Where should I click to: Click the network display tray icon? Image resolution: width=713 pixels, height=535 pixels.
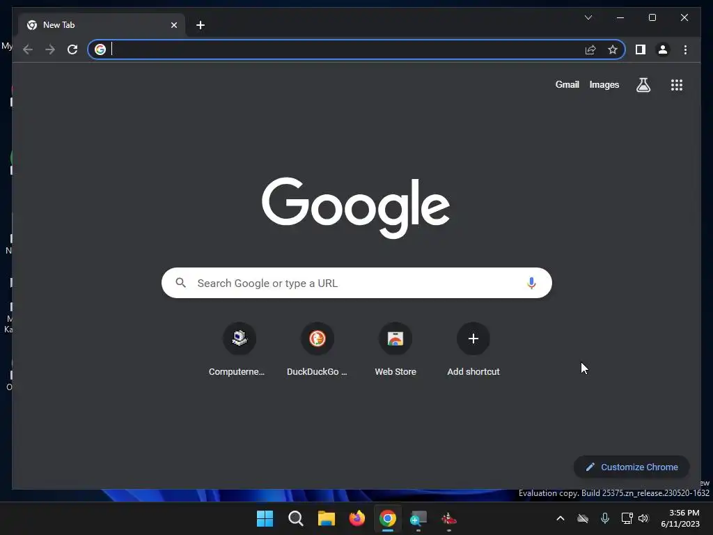pos(627,518)
